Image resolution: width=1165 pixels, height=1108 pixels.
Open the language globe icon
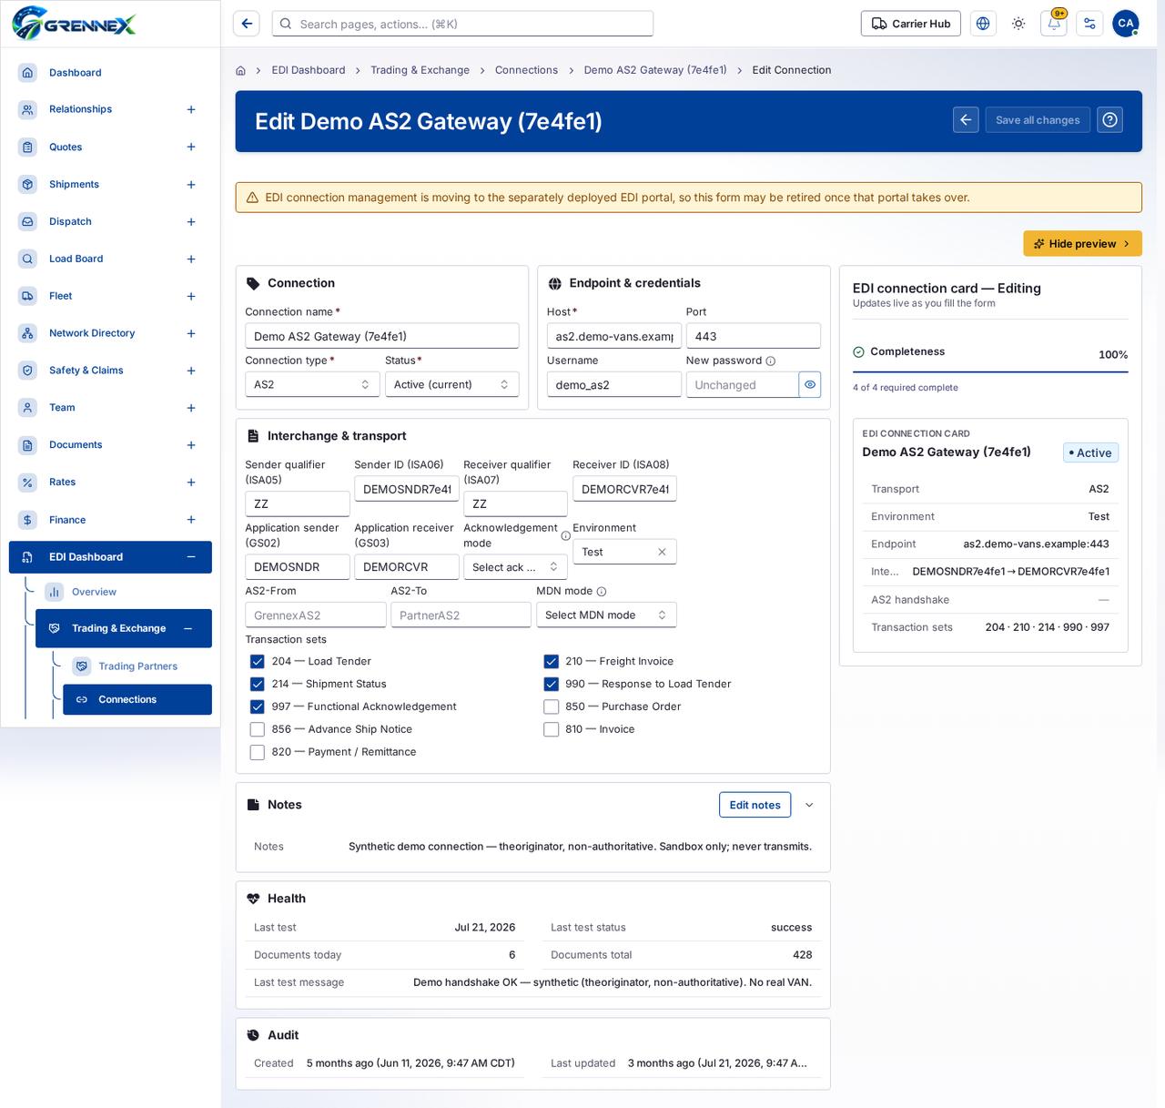(983, 24)
